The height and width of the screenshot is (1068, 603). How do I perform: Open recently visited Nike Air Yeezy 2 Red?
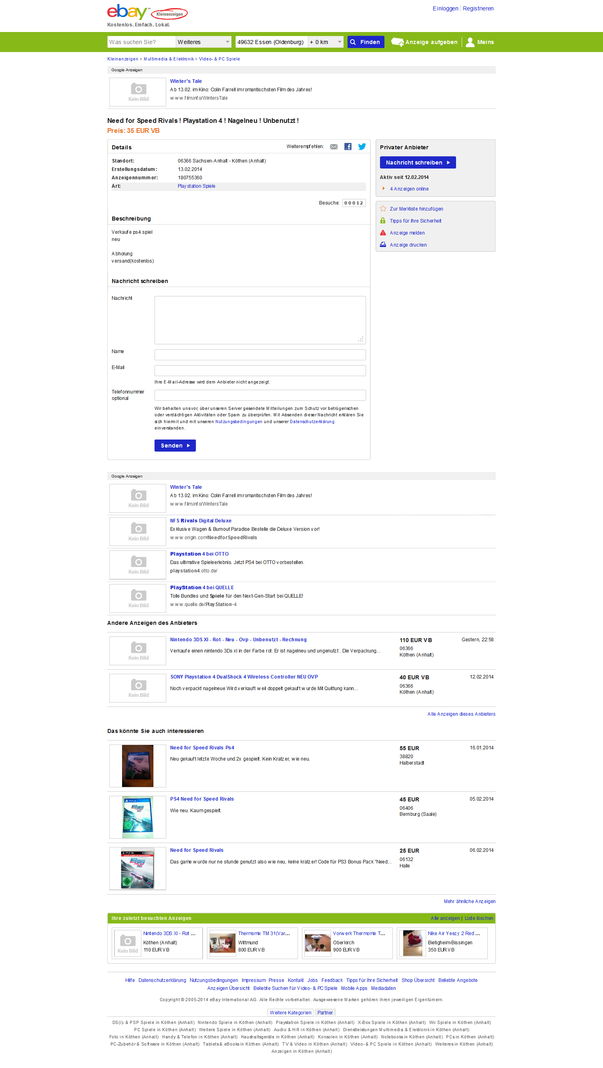coord(454,934)
